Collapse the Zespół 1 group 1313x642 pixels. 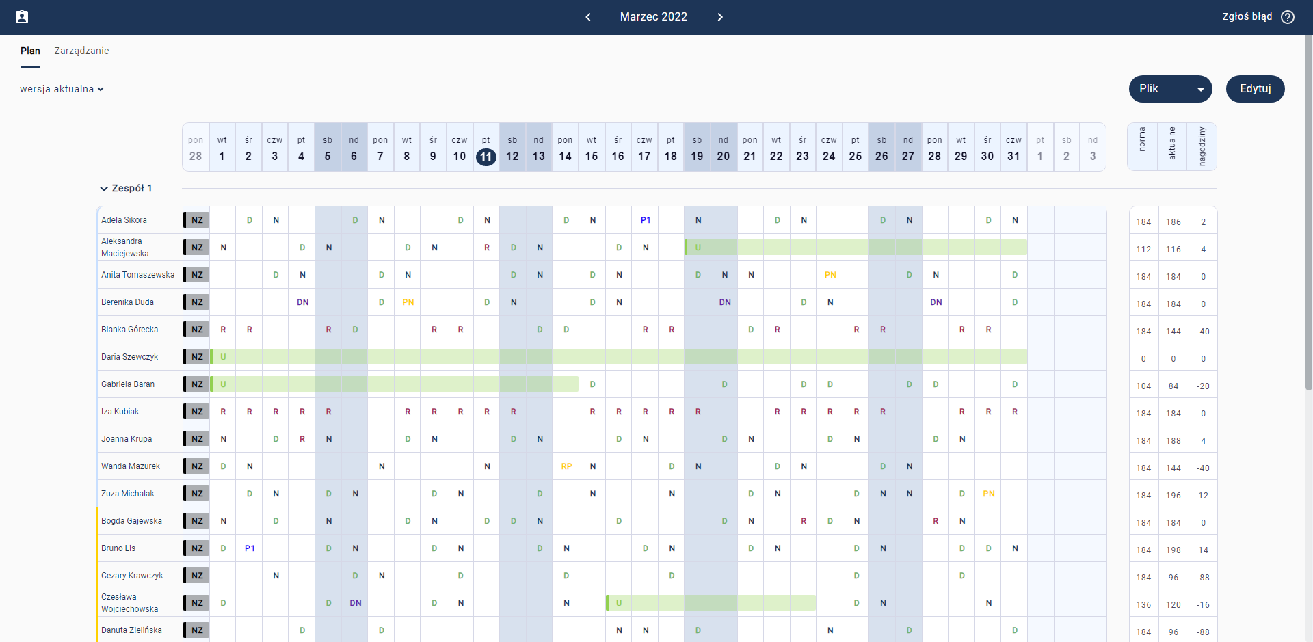(103, 188)
